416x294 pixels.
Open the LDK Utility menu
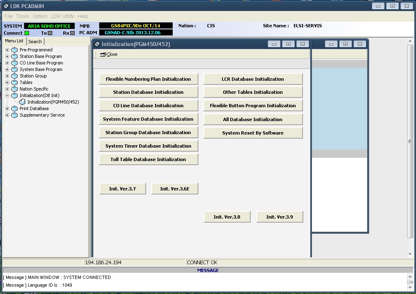(x=62, y=16)
